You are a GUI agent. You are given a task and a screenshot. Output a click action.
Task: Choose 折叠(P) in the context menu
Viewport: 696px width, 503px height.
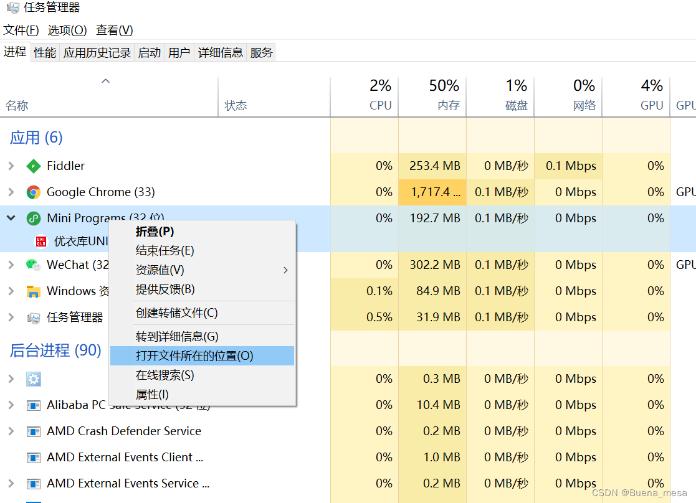click(x=202, y=232)
